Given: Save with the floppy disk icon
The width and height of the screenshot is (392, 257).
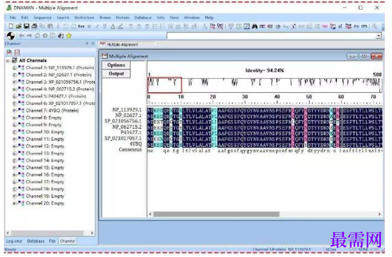Looking at the screenshot, I should pos(26,26).
